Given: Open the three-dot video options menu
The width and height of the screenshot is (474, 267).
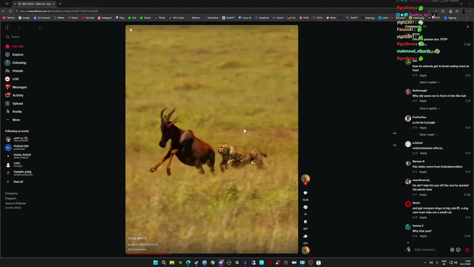Looking at the screenshot, I should click(292, 30).
